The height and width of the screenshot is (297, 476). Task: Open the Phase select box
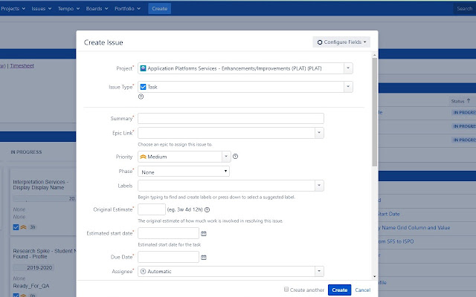tap(184, 172)
